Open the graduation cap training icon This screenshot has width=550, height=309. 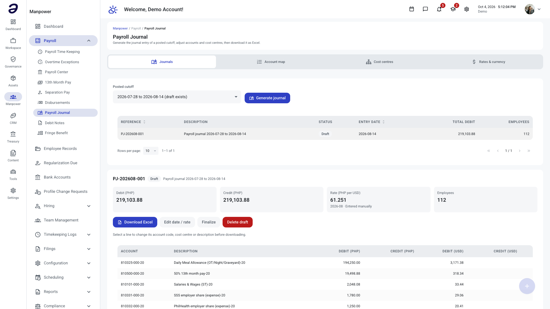coord(453,9)
